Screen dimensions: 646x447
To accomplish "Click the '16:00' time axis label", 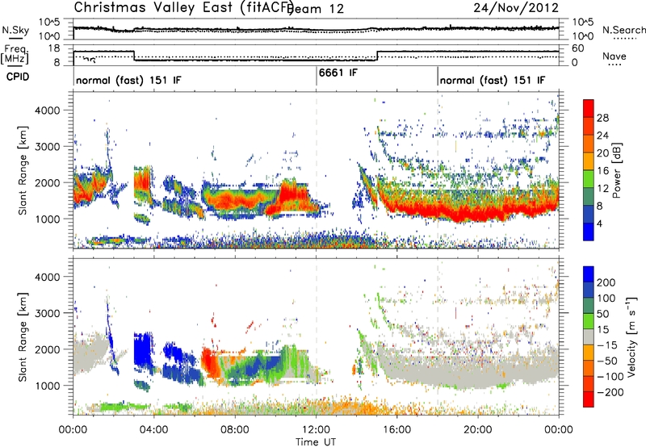I will [397, 430].
